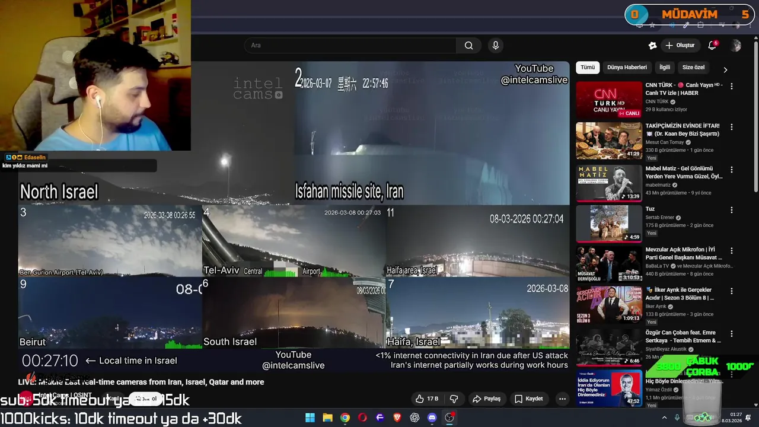Open Mabel Matiz thumbnail 13:39
The height and width of the screenshot is (427, 759).
pos(609,183)
